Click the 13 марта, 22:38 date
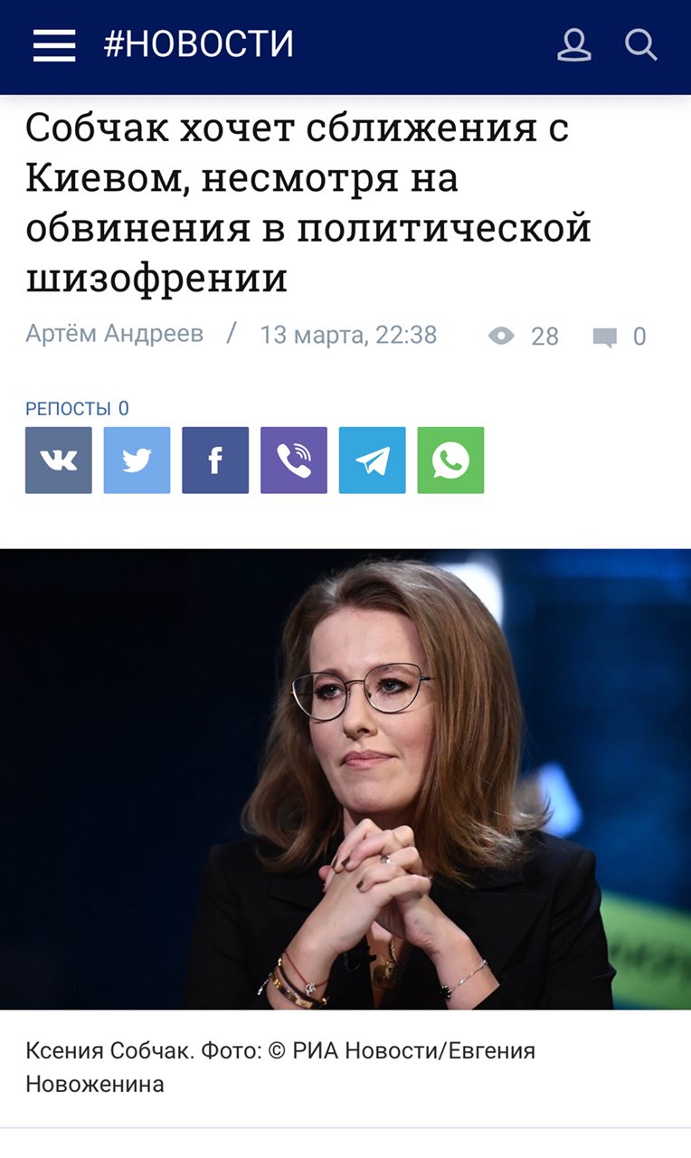Image resolution: width=691 pixels, height=1158 pixels. (348, 335)
